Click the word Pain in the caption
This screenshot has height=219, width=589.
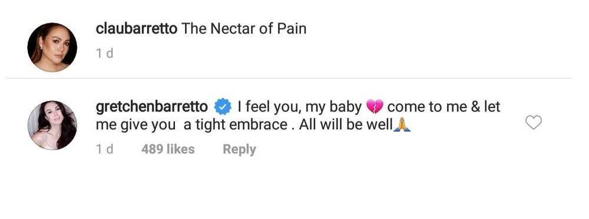click(x=292, y=29)
